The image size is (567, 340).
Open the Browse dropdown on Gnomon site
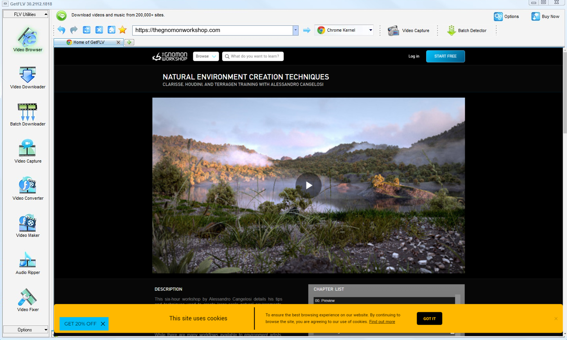click(x=206, y=56)
